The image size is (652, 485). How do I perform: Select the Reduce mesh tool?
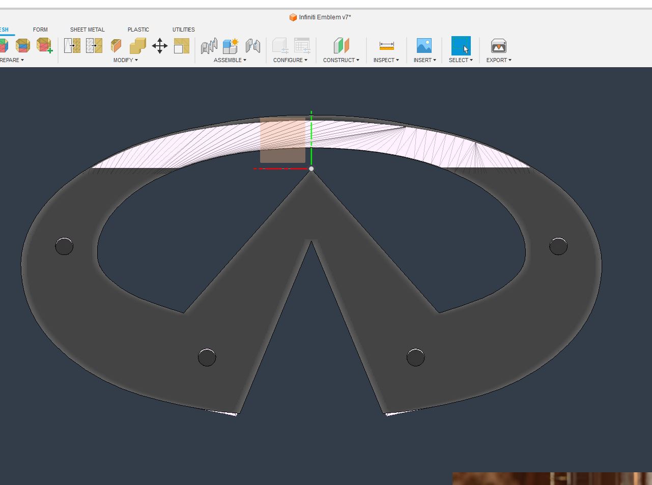(x=94, y=46)
